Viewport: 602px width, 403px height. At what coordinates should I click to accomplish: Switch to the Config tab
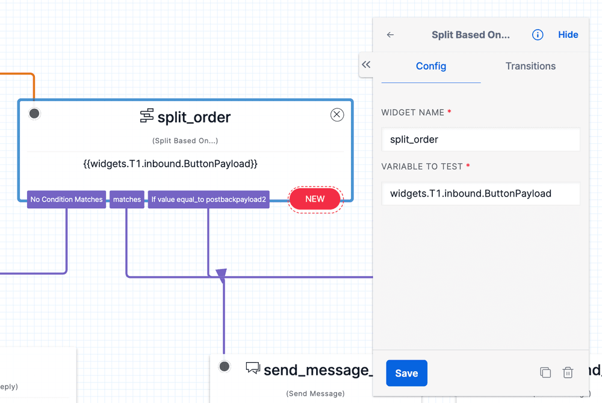coord(430,66)
